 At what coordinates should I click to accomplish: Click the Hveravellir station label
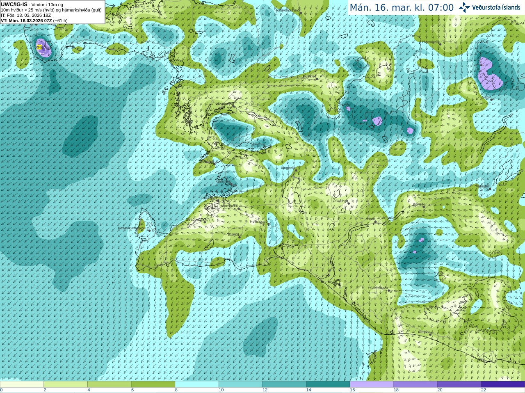point(431,42)
